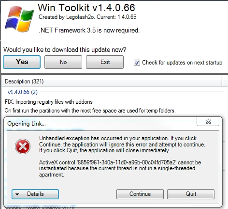The width and height of the screenshot is (228, 209).
Task: Click the Windows flag logo icon
Action: (x=19, y=19)
